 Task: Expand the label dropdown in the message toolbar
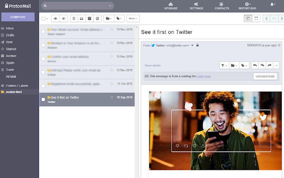coord(244,65)
